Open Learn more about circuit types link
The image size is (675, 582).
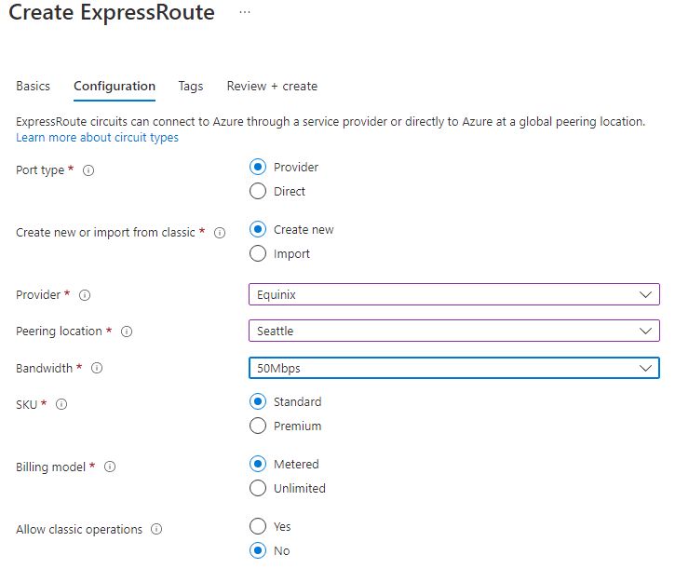click(x=97, y=137)
